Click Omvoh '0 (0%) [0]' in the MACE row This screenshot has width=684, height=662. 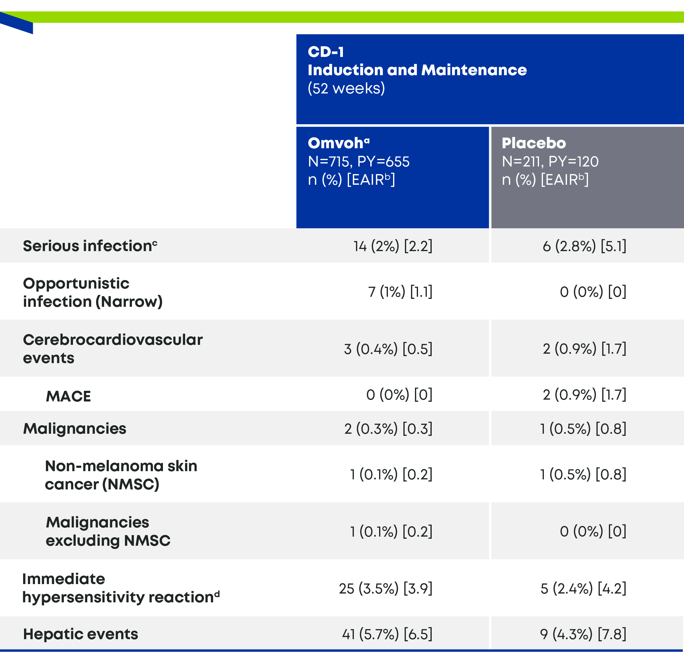pyautogui.click(x=399, y=395)
